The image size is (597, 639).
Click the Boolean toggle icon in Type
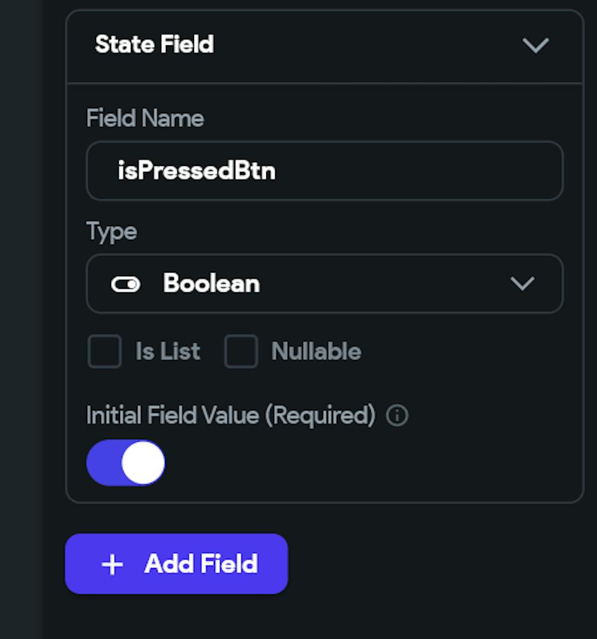[125, 285]
